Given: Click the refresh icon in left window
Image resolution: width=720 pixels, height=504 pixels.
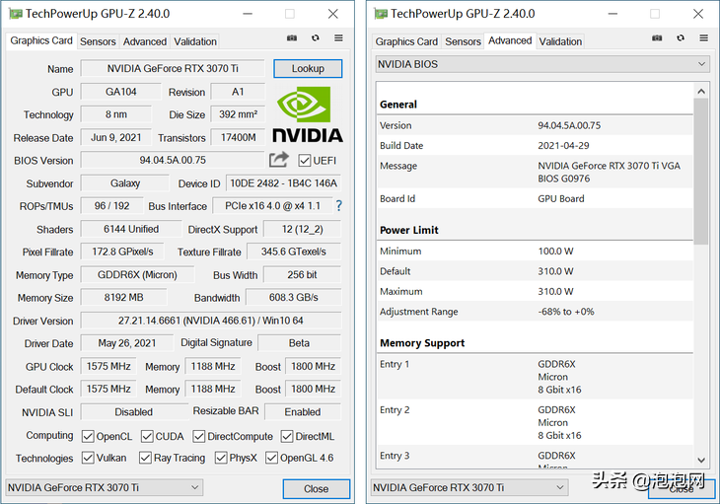Looking at the screenshot, I should [315, 38].
